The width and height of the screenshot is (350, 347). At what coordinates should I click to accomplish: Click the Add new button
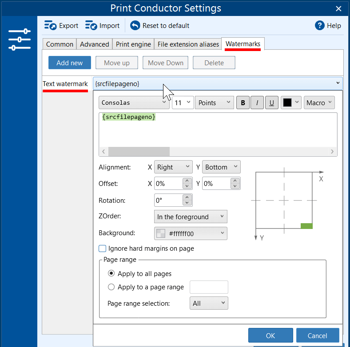point(70,63)
